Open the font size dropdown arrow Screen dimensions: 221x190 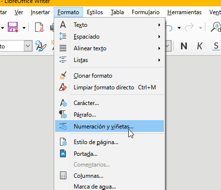click(x=168, y=46)
